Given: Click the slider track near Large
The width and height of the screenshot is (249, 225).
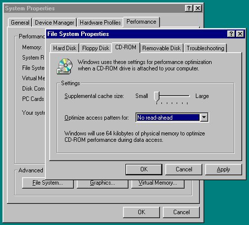Looking at the screenshot, I should pos(187,96).
